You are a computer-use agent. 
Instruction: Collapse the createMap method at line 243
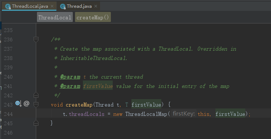point(36,104)
